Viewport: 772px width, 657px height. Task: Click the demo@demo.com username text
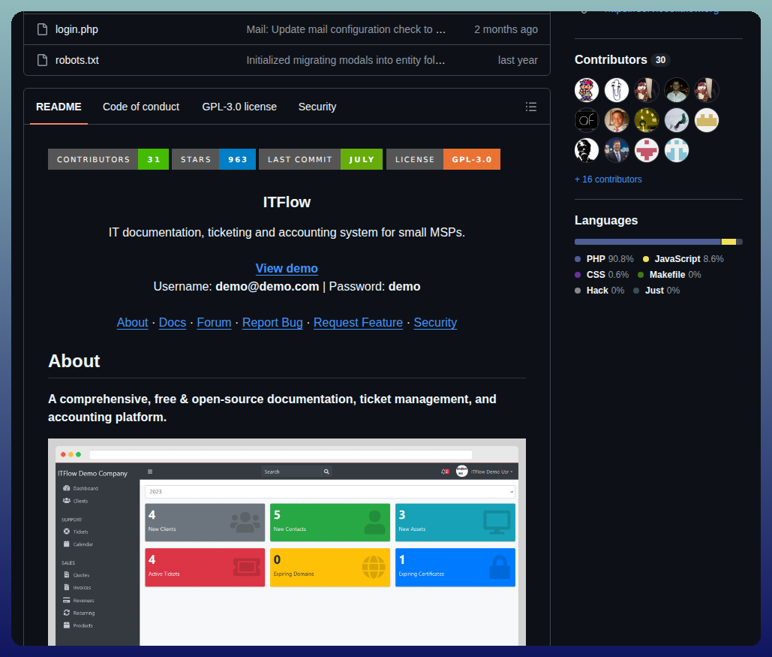(x=267, y=287)
